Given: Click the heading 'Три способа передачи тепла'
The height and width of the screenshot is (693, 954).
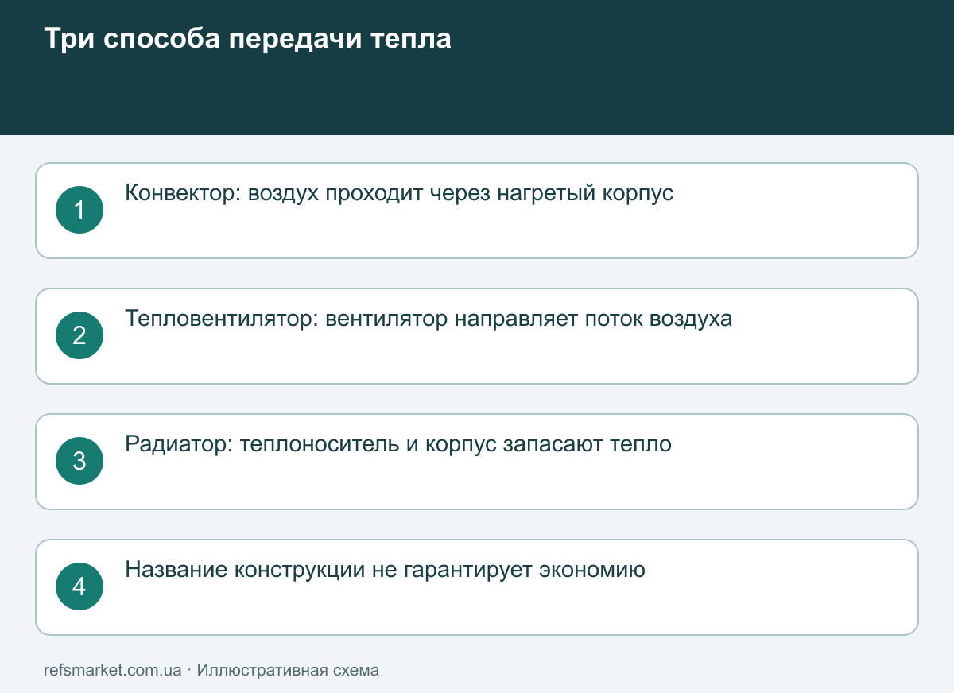Looking at the screenshot, I should (x=247, y=39).
